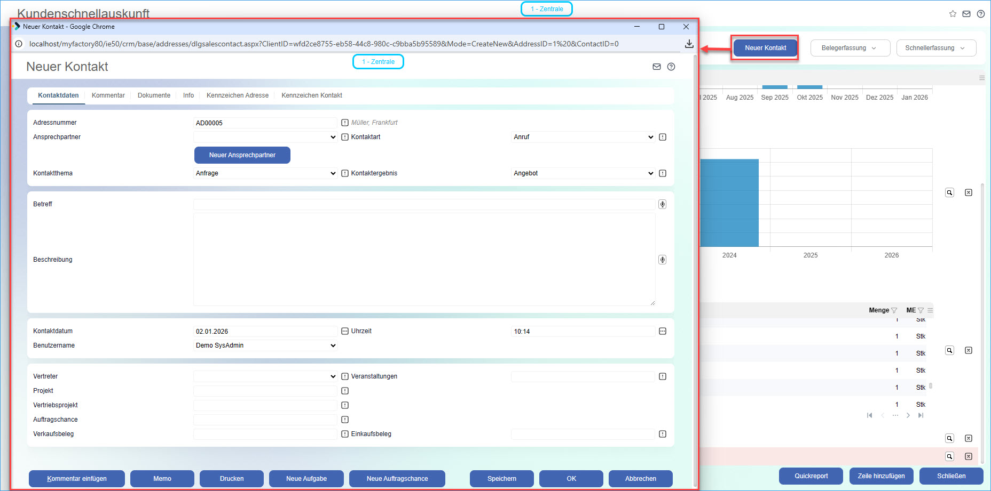Click the download icon in Chrome address bar

tap(689, 44)
